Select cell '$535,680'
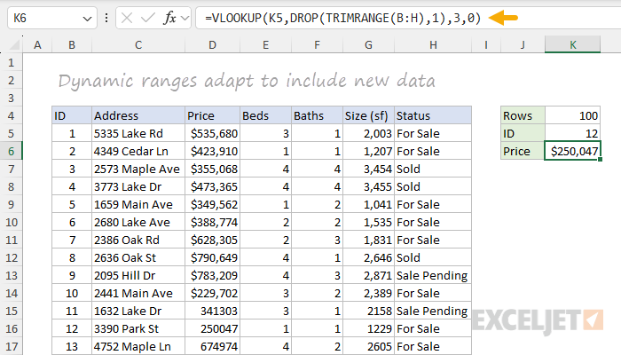This screenshot has width=621, height=355. click(212, 133)
